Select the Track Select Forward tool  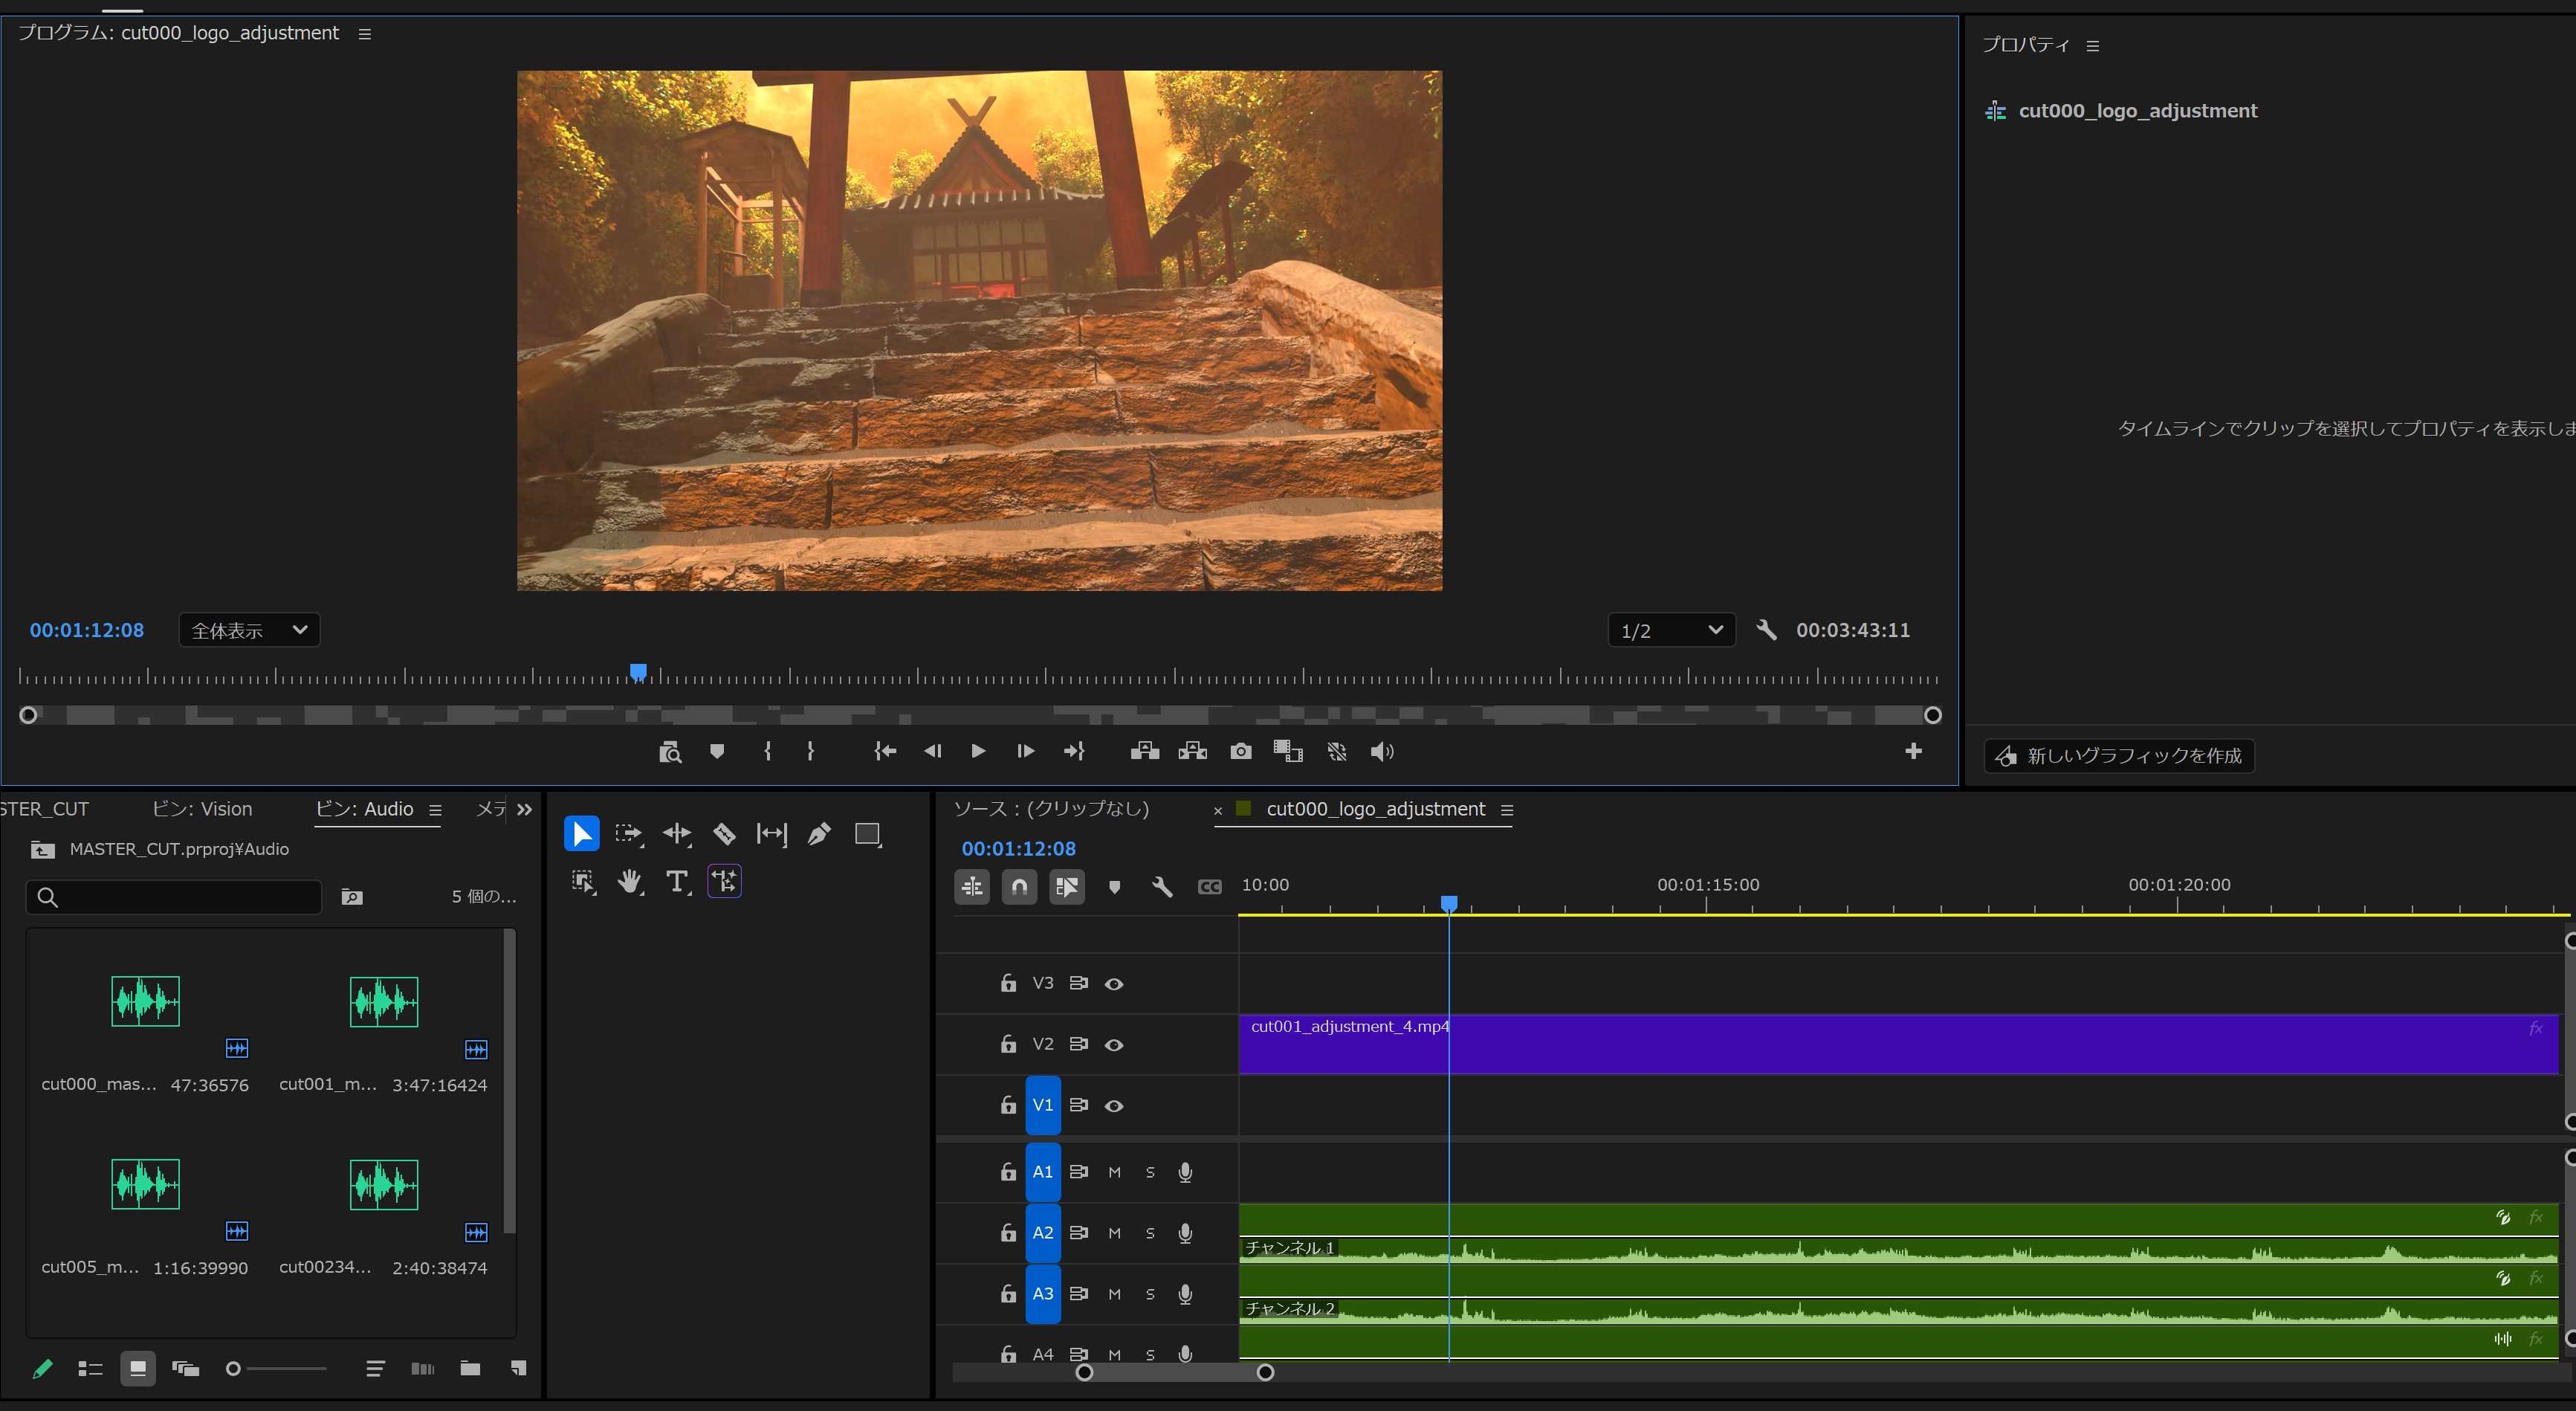pyautogui.click(x=629, y=834)
